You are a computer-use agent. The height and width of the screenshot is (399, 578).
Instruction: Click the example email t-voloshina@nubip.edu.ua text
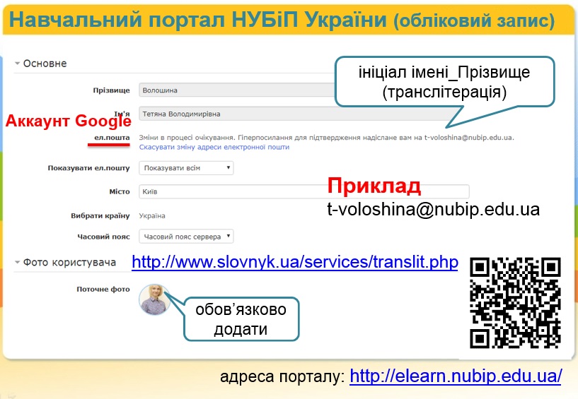click(x=433, y=210)
